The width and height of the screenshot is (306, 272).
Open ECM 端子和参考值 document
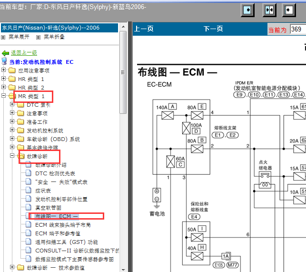[x=58, y=233]
